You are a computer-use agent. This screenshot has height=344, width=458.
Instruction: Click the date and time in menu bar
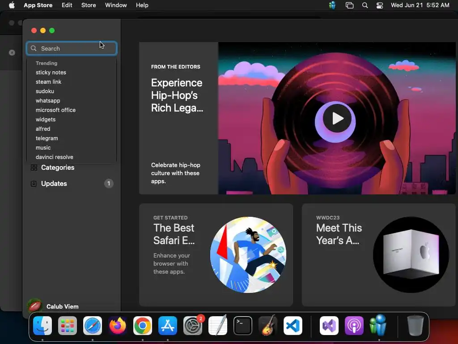click(420, 5)
